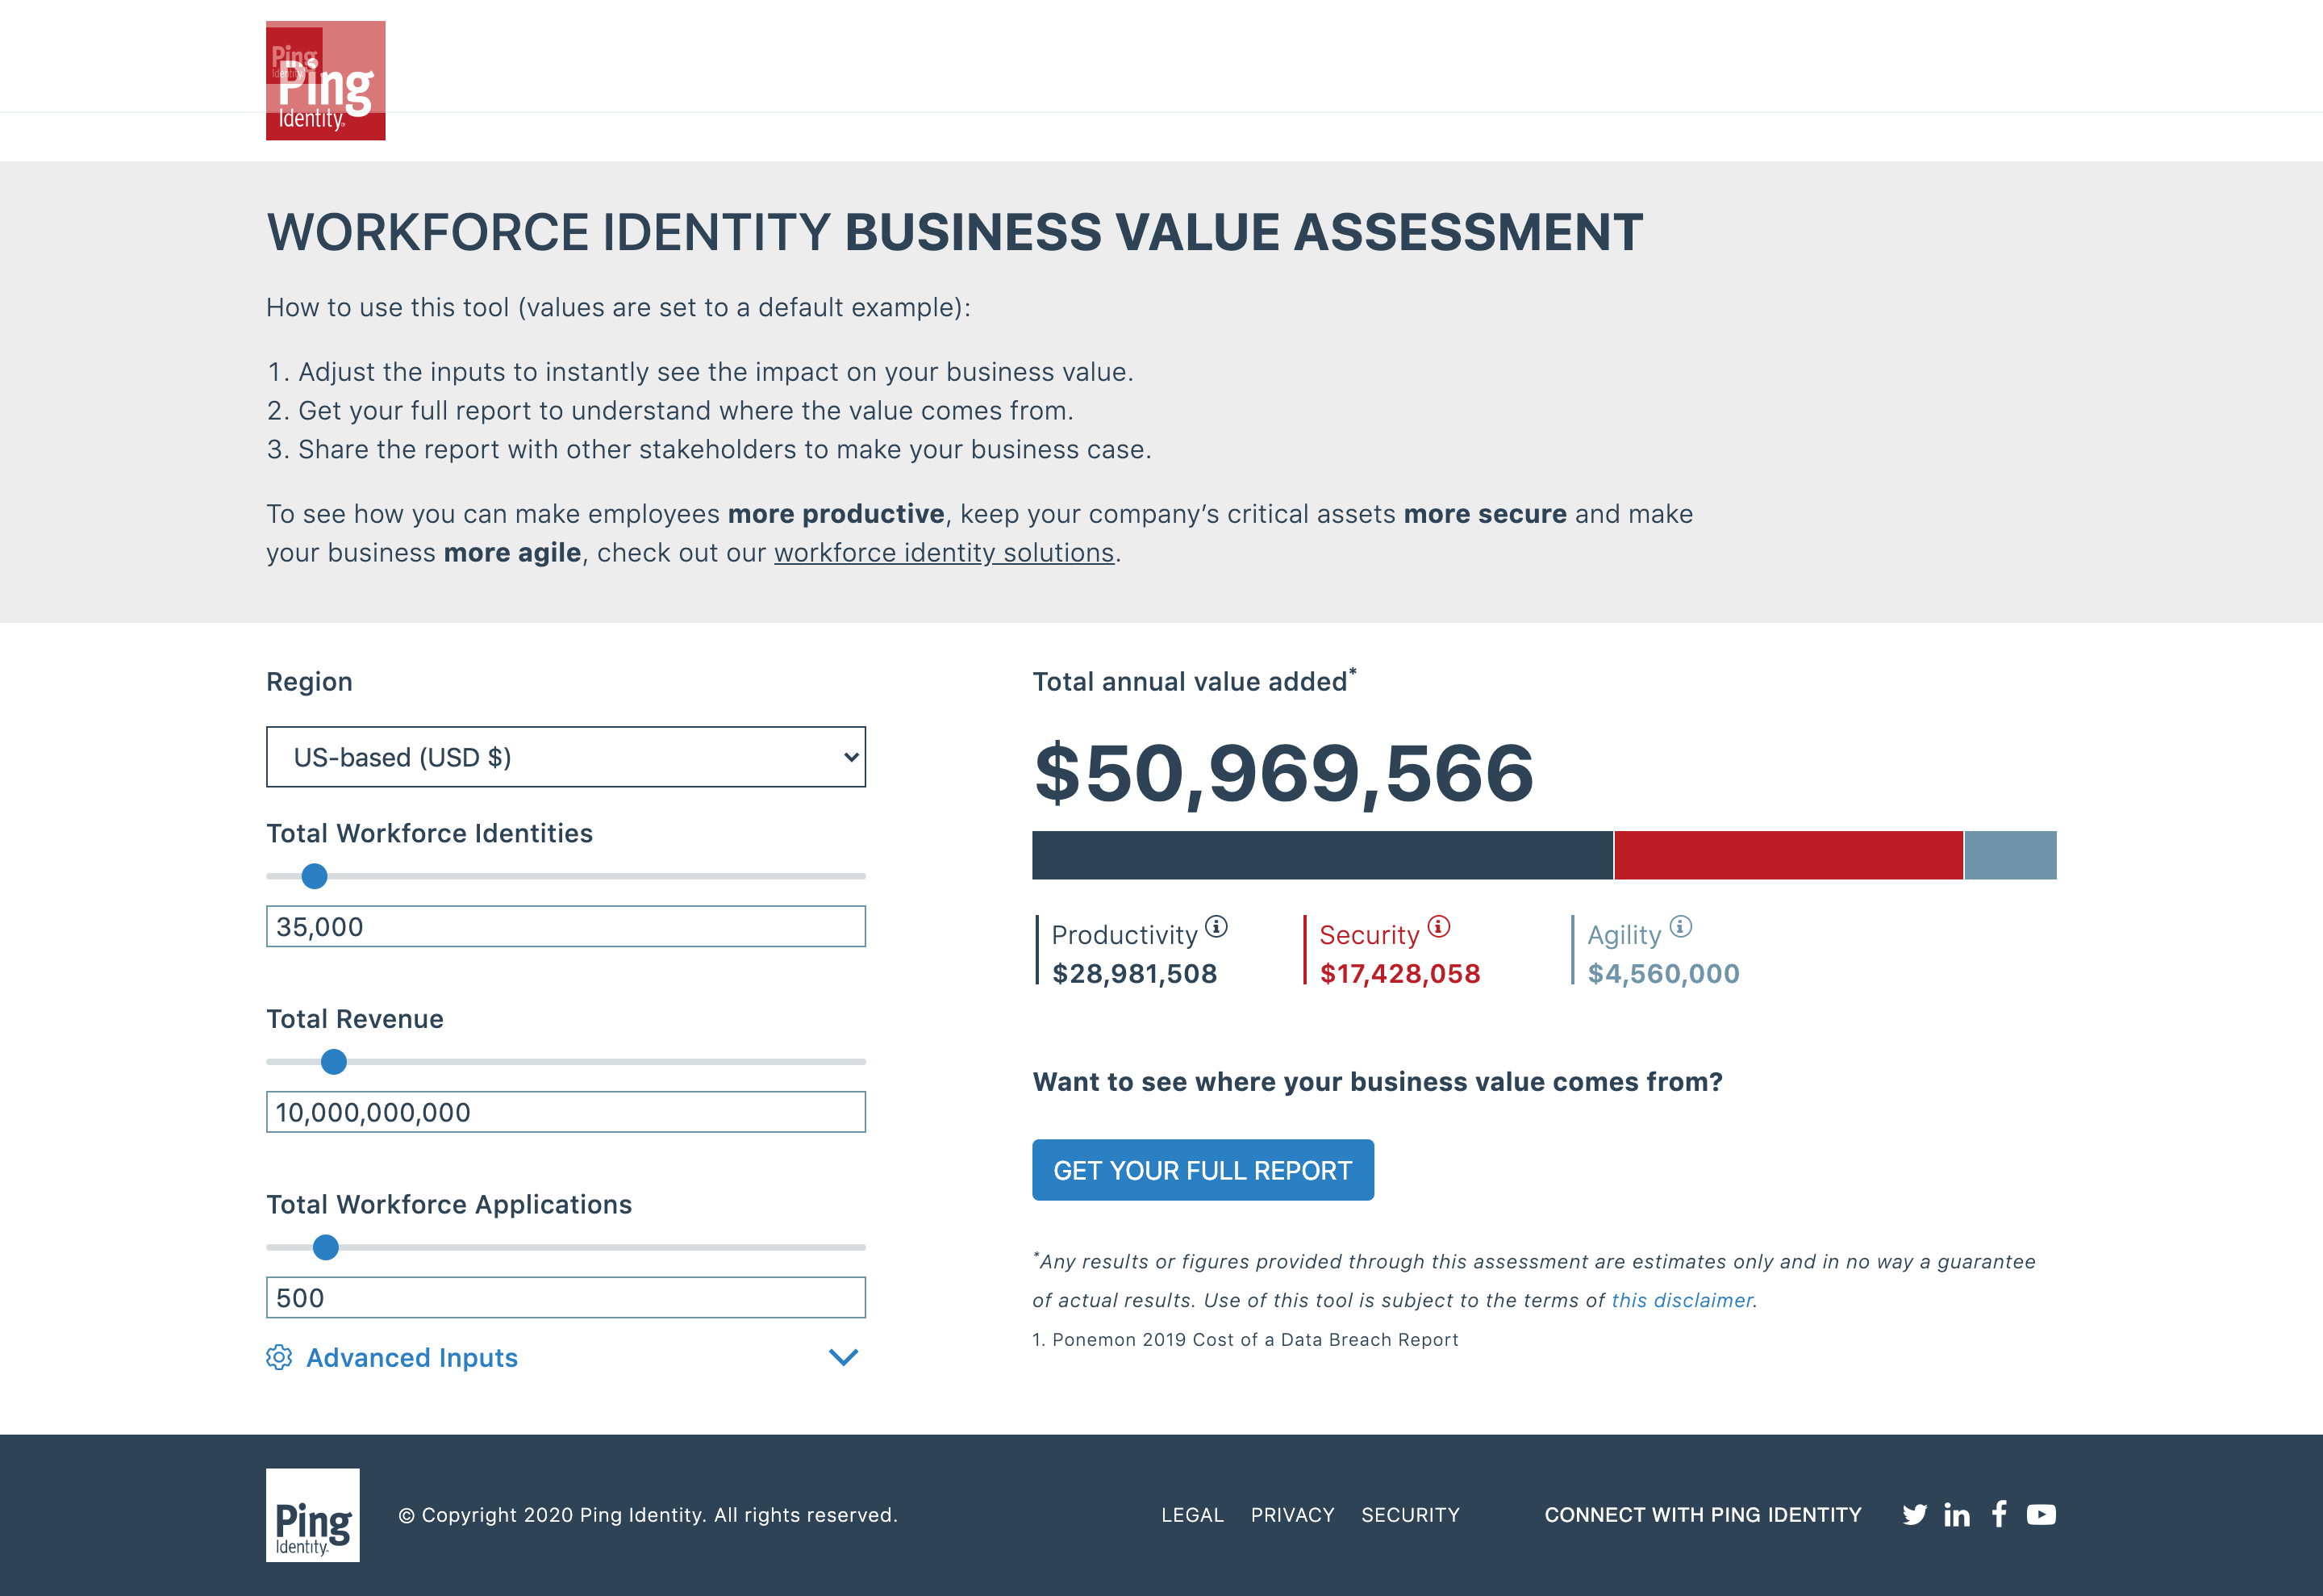2323x1596 pixels.
Task: Click the Advanced Inputs gear icon
Action: click(279, 1357)
